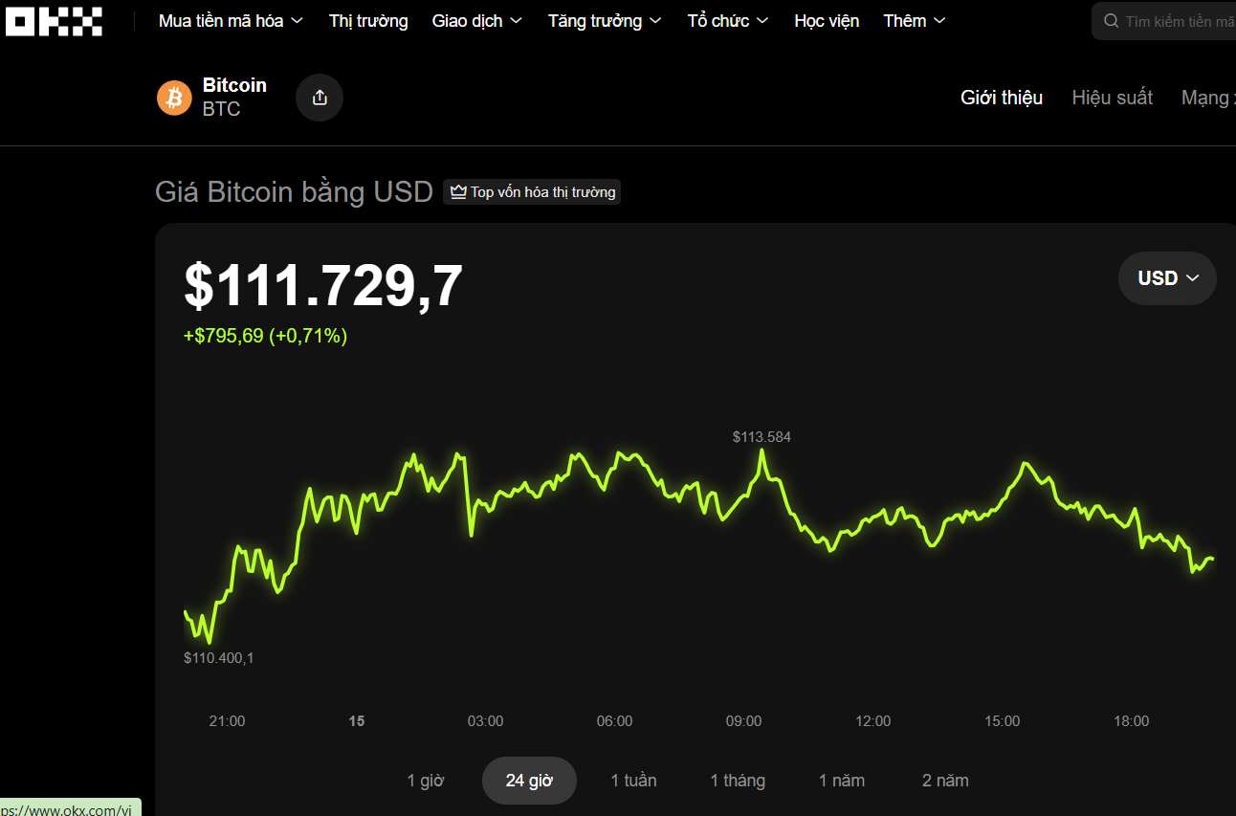Expand the Tổ chức dropdown
Viewport: 1236px width, 816px height.
(727, 21)
